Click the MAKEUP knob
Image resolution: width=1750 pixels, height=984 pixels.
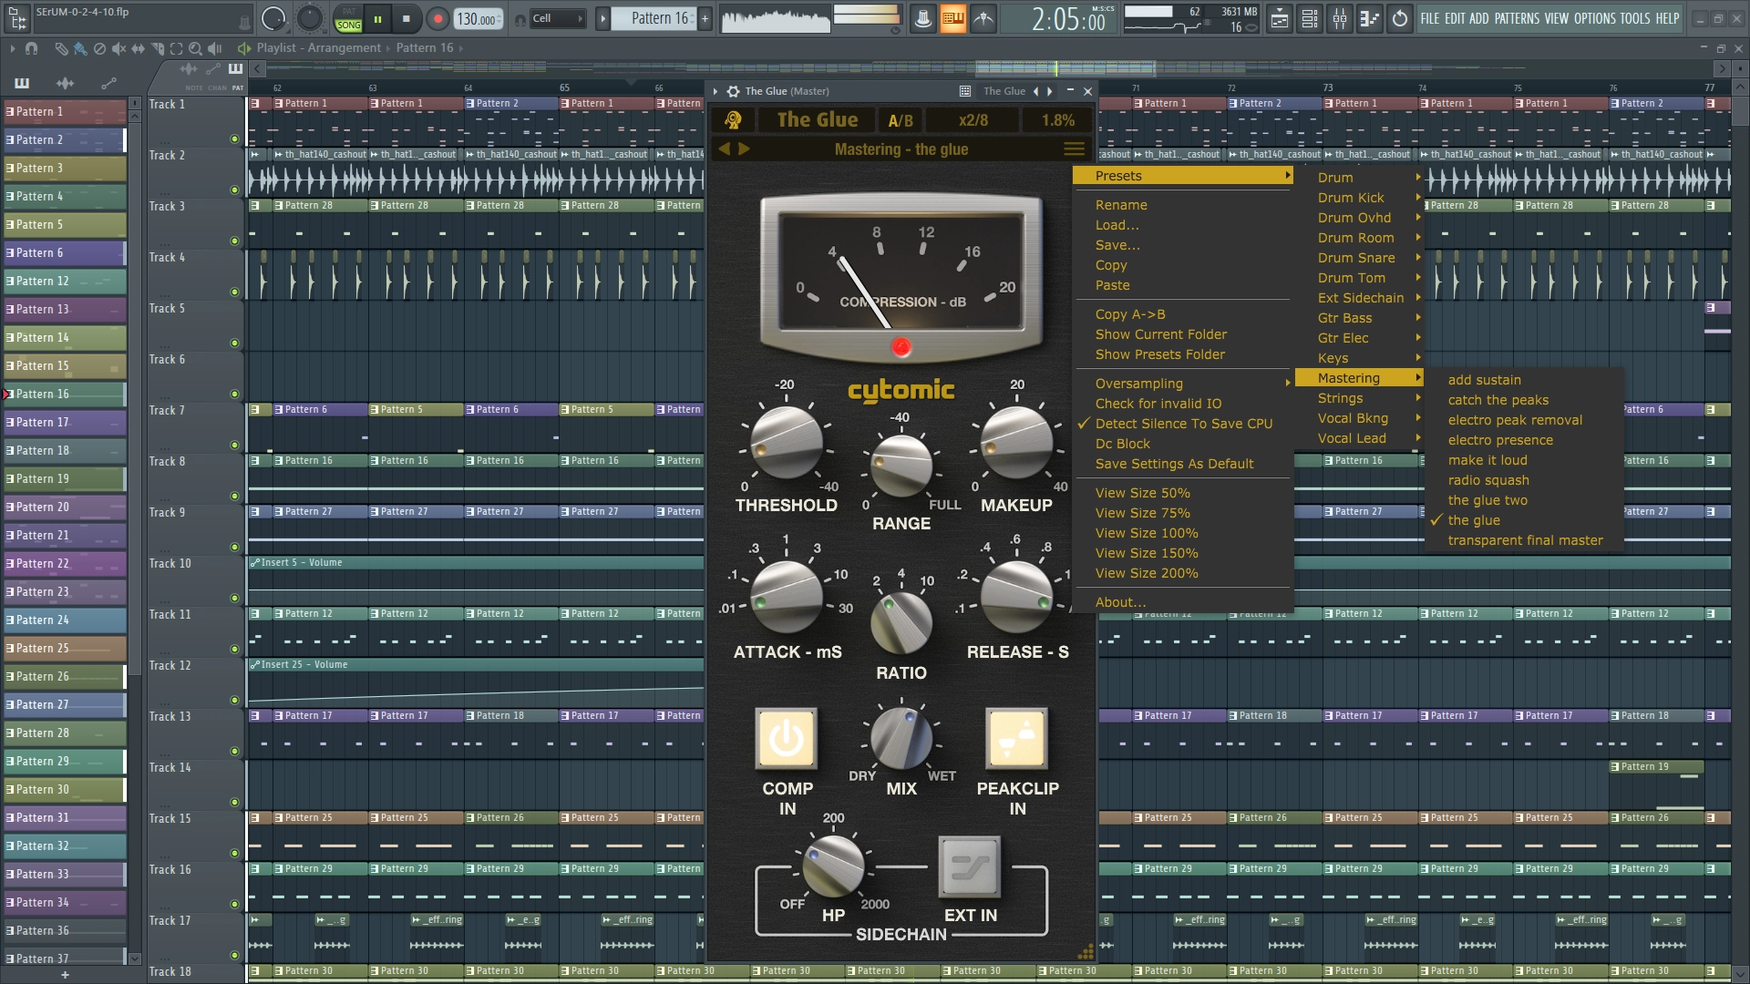[1016, 443]
